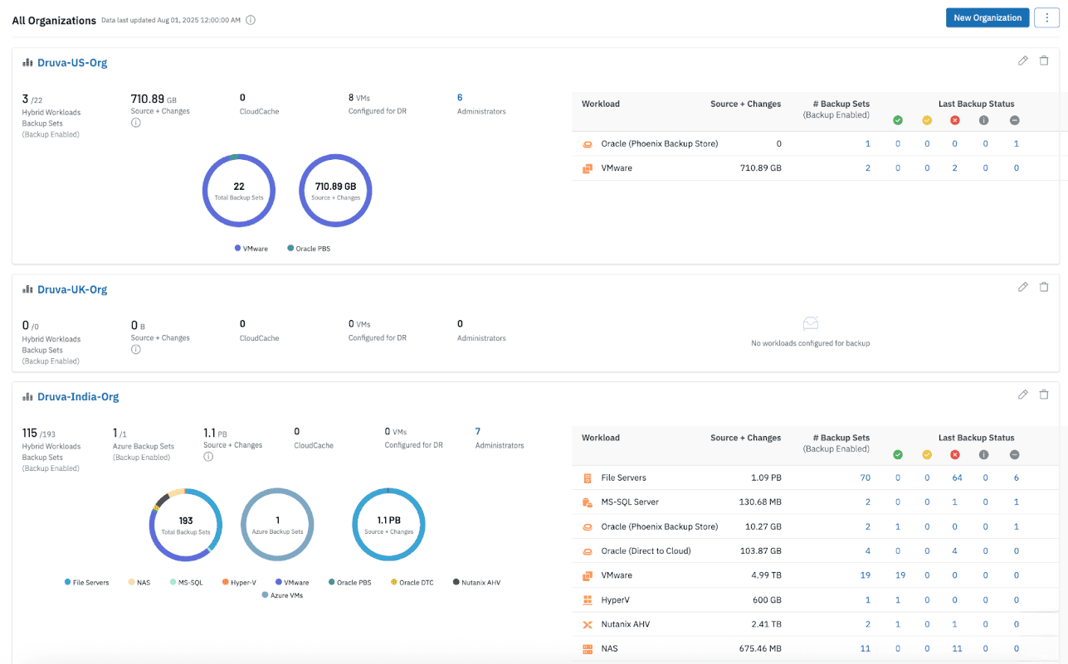Screen dimensions: 1068x664
Task: Click the 6 Administrators link in Druva-US-Org
Action: (460, 98)
